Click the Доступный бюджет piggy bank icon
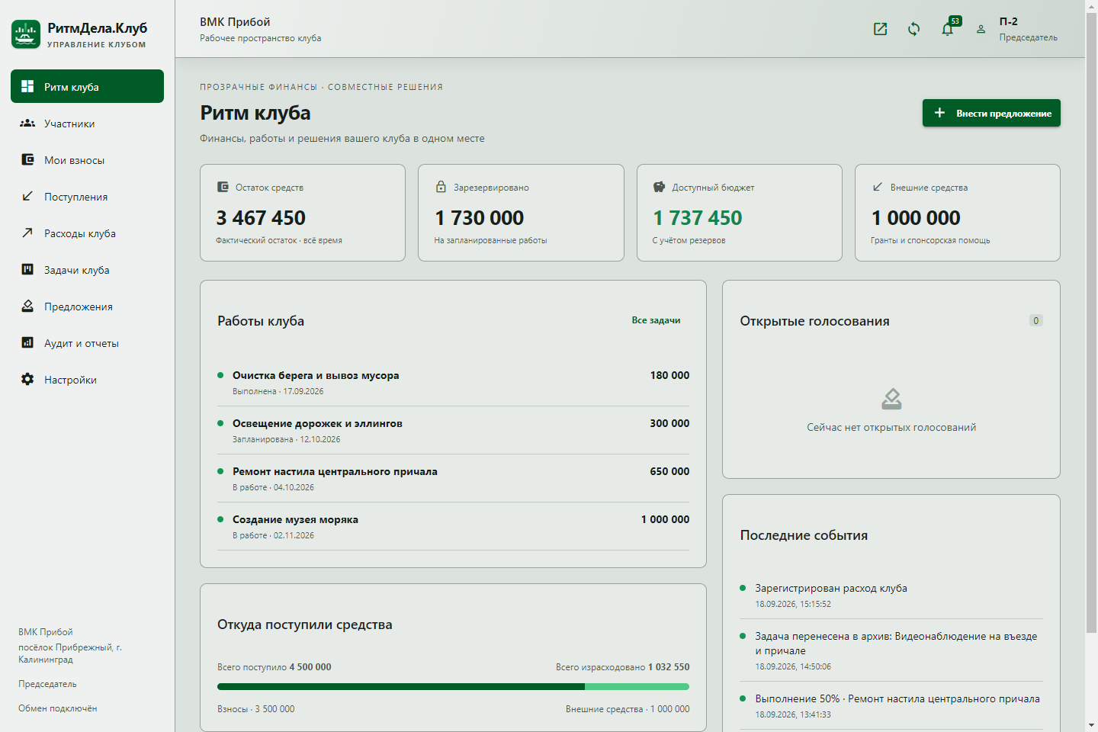The image size is (1098, 732). point(660,187)
